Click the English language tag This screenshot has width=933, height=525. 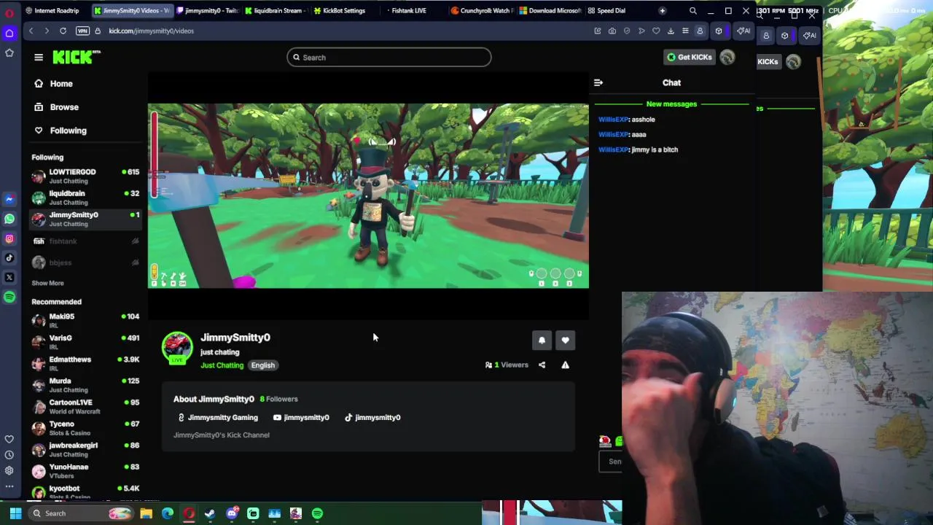pos(263,365)
